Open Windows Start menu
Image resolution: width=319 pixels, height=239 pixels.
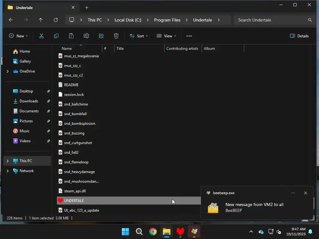tap(125, 232)
